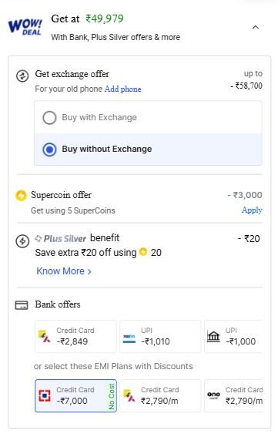Collapse the WOW Deal offers section
This screenshot has height=437, width=278.
[256, 27]
